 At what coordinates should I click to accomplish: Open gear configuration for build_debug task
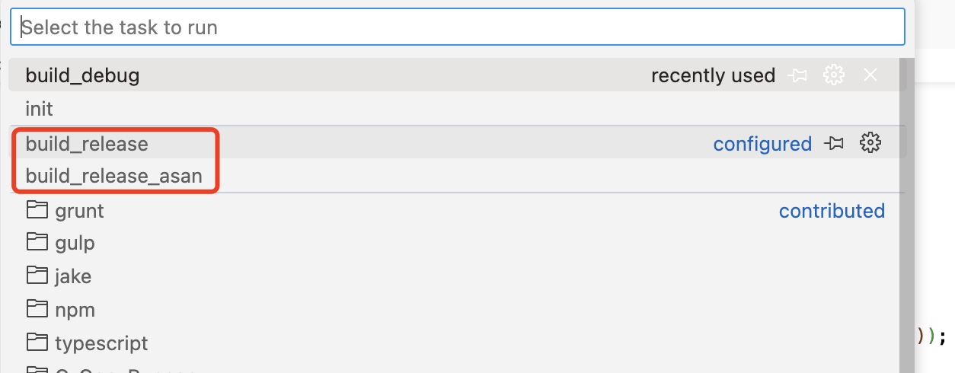coord(834,75)
